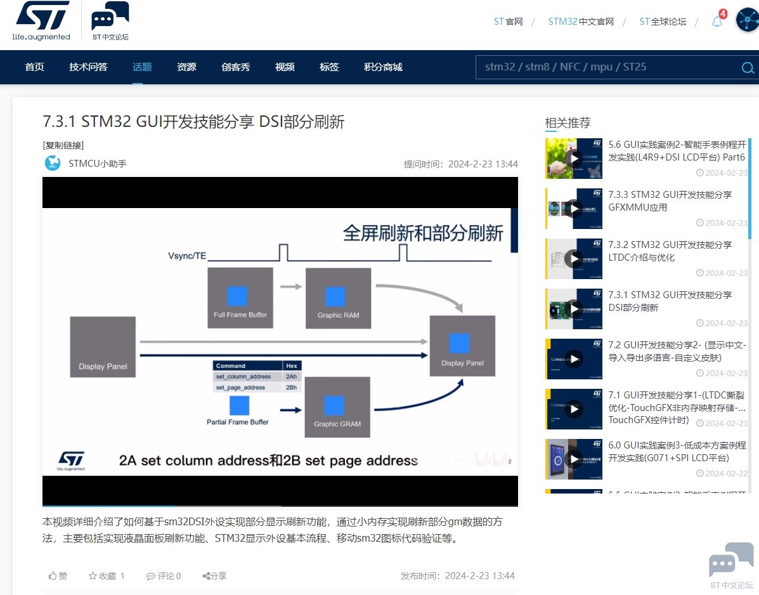Click STMCU小助手 author avatar

[52, 163]
